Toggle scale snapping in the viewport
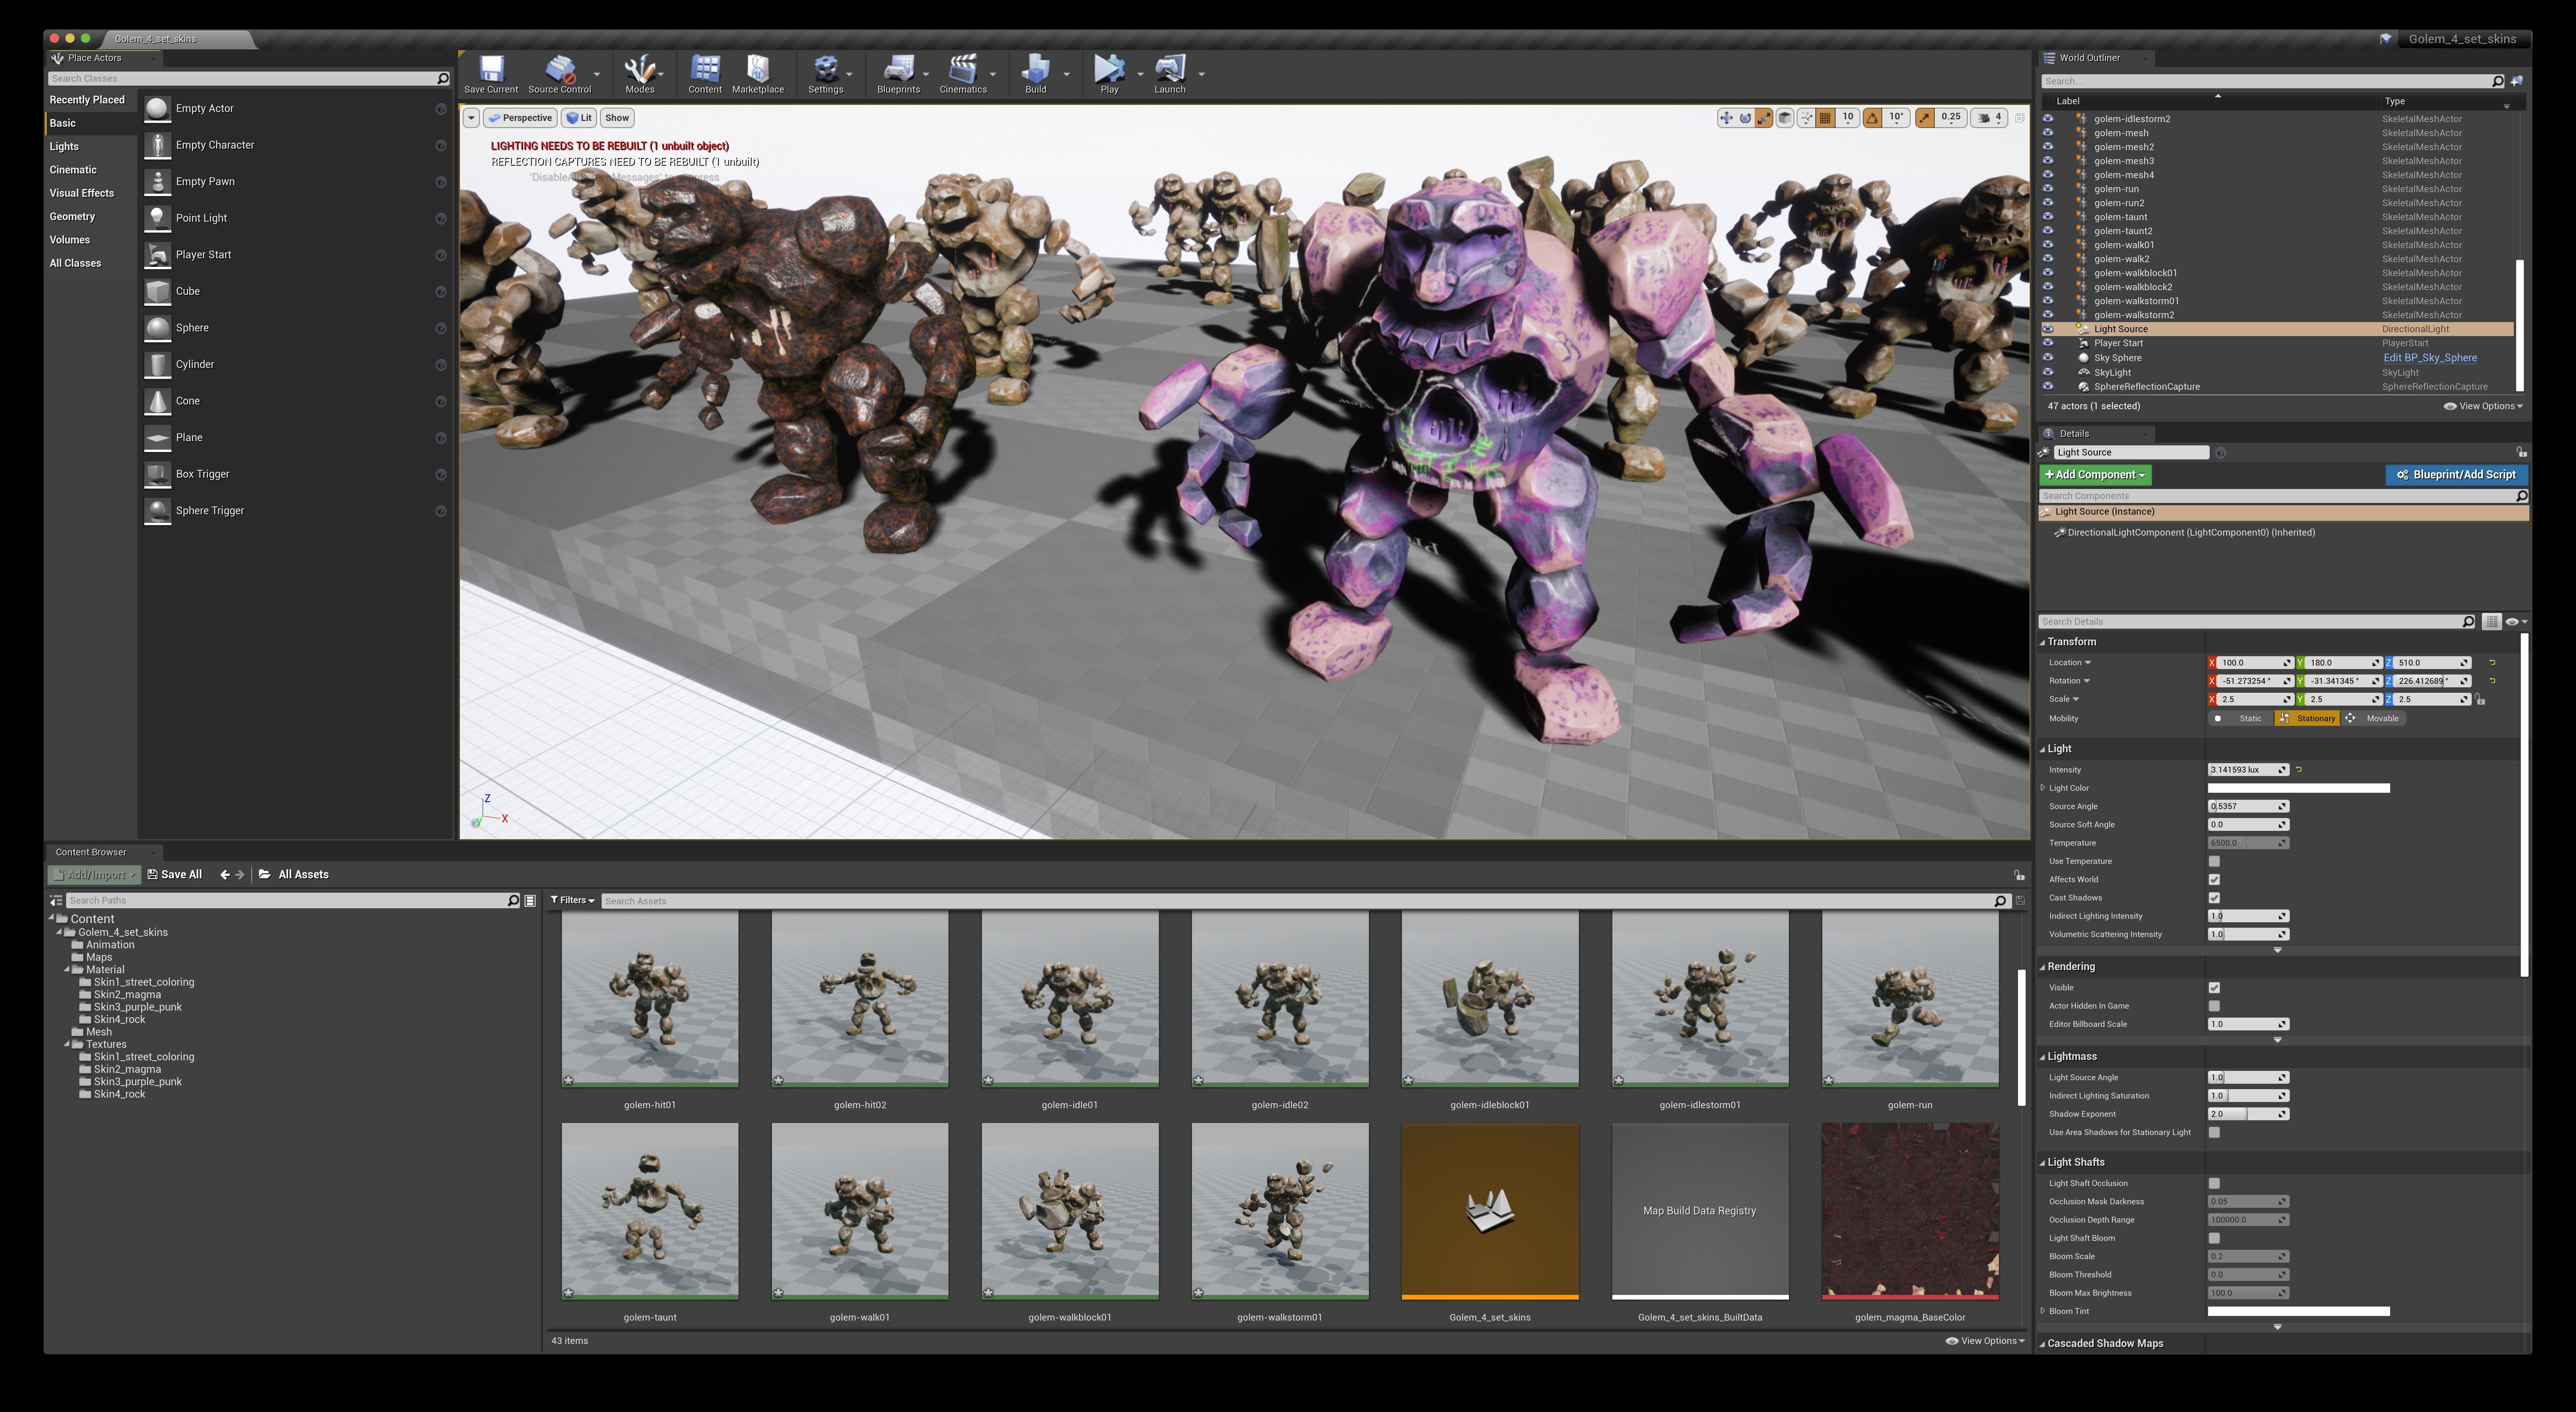The image size is (2576, 1412). (1925, 118)
